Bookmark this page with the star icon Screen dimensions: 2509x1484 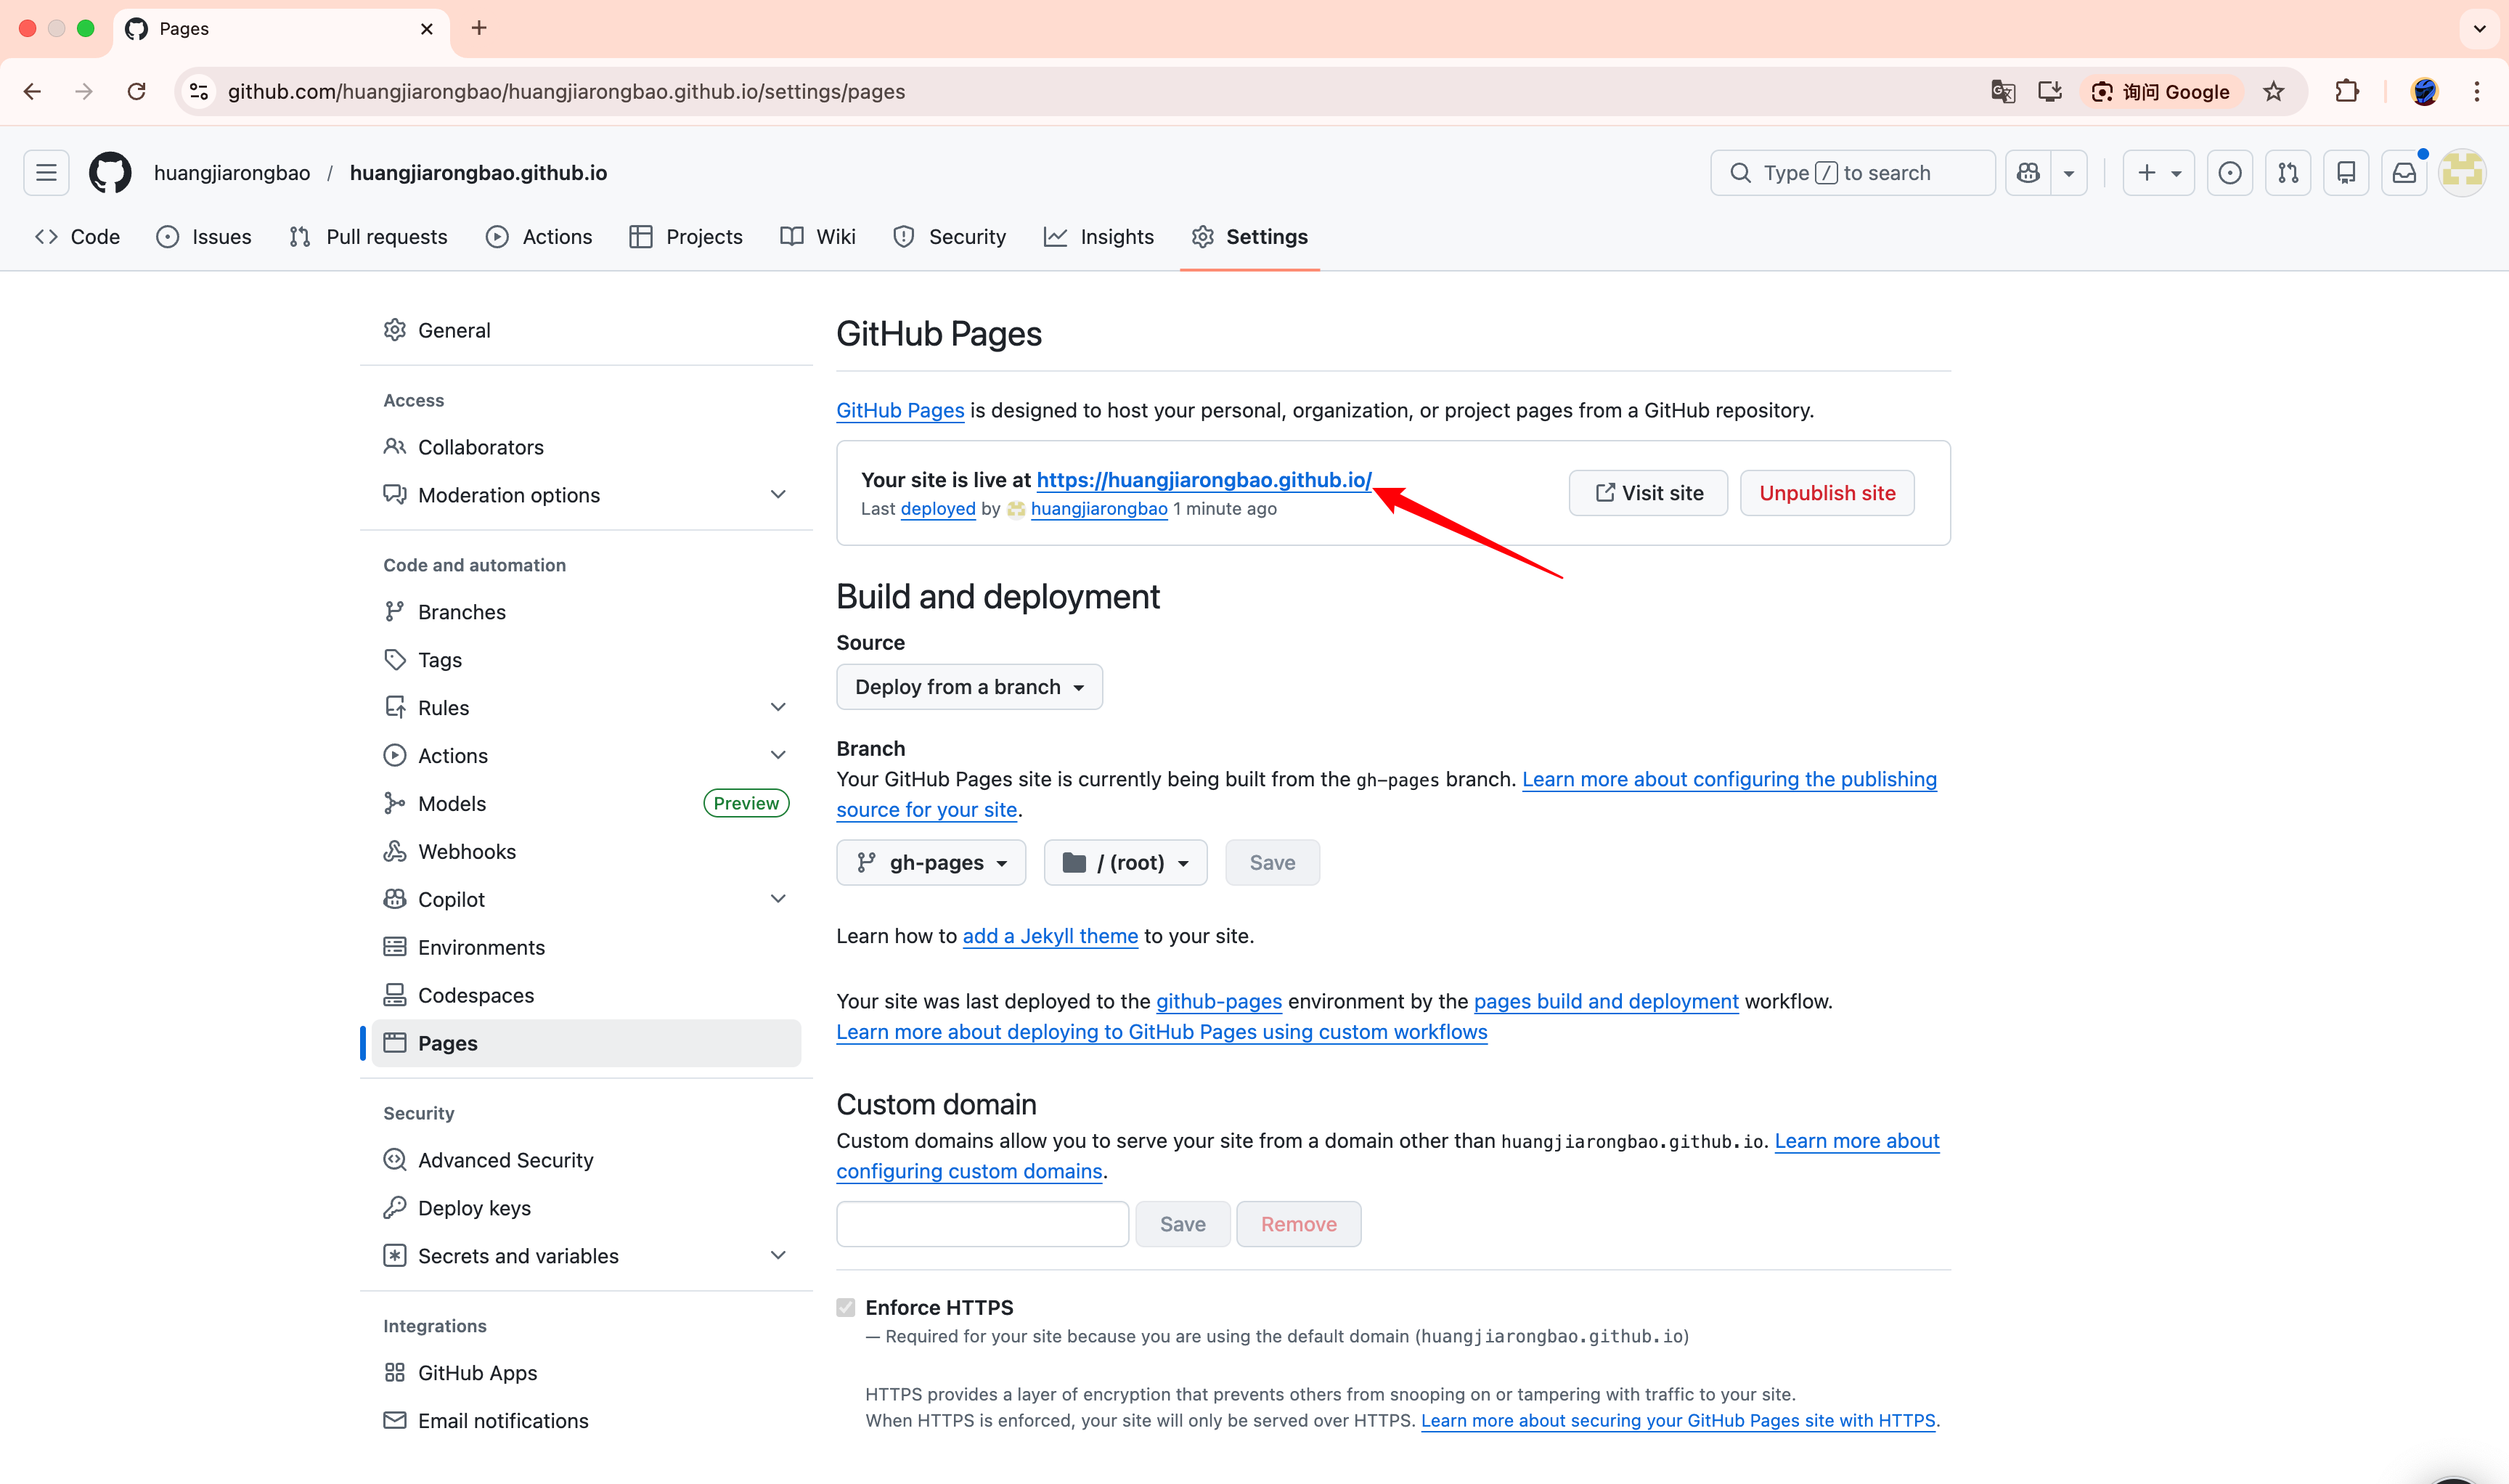(x=2274, y=92)
